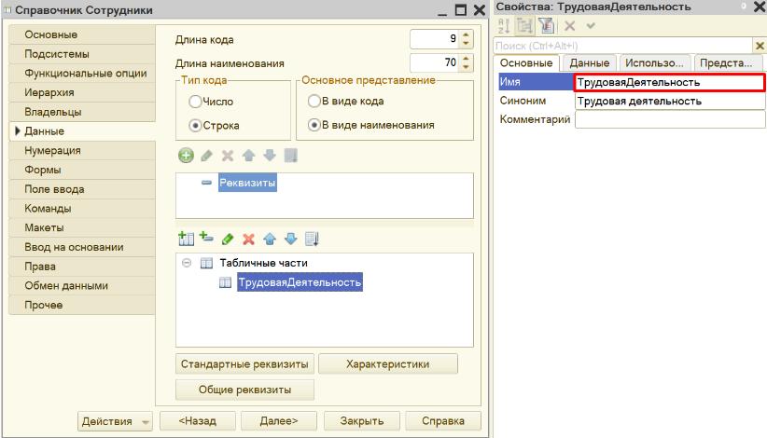Go back with <Назад button
Screen dimensions: 767x438
198,421
